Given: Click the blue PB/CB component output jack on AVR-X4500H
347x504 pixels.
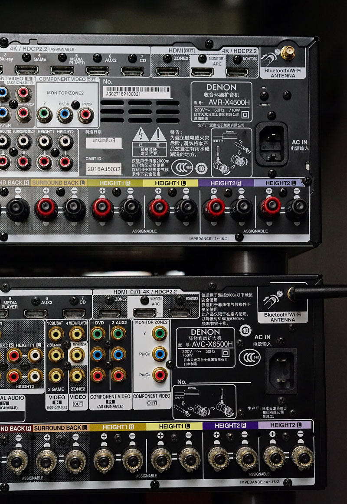Looking at the screenshot, I should click(x=65, y=115).
